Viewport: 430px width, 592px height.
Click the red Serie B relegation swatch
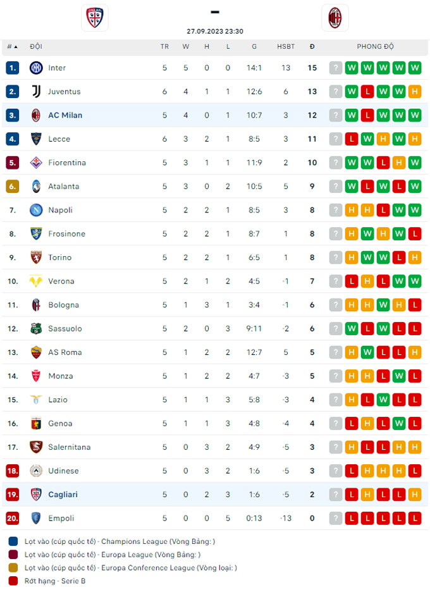click(13, 581)
